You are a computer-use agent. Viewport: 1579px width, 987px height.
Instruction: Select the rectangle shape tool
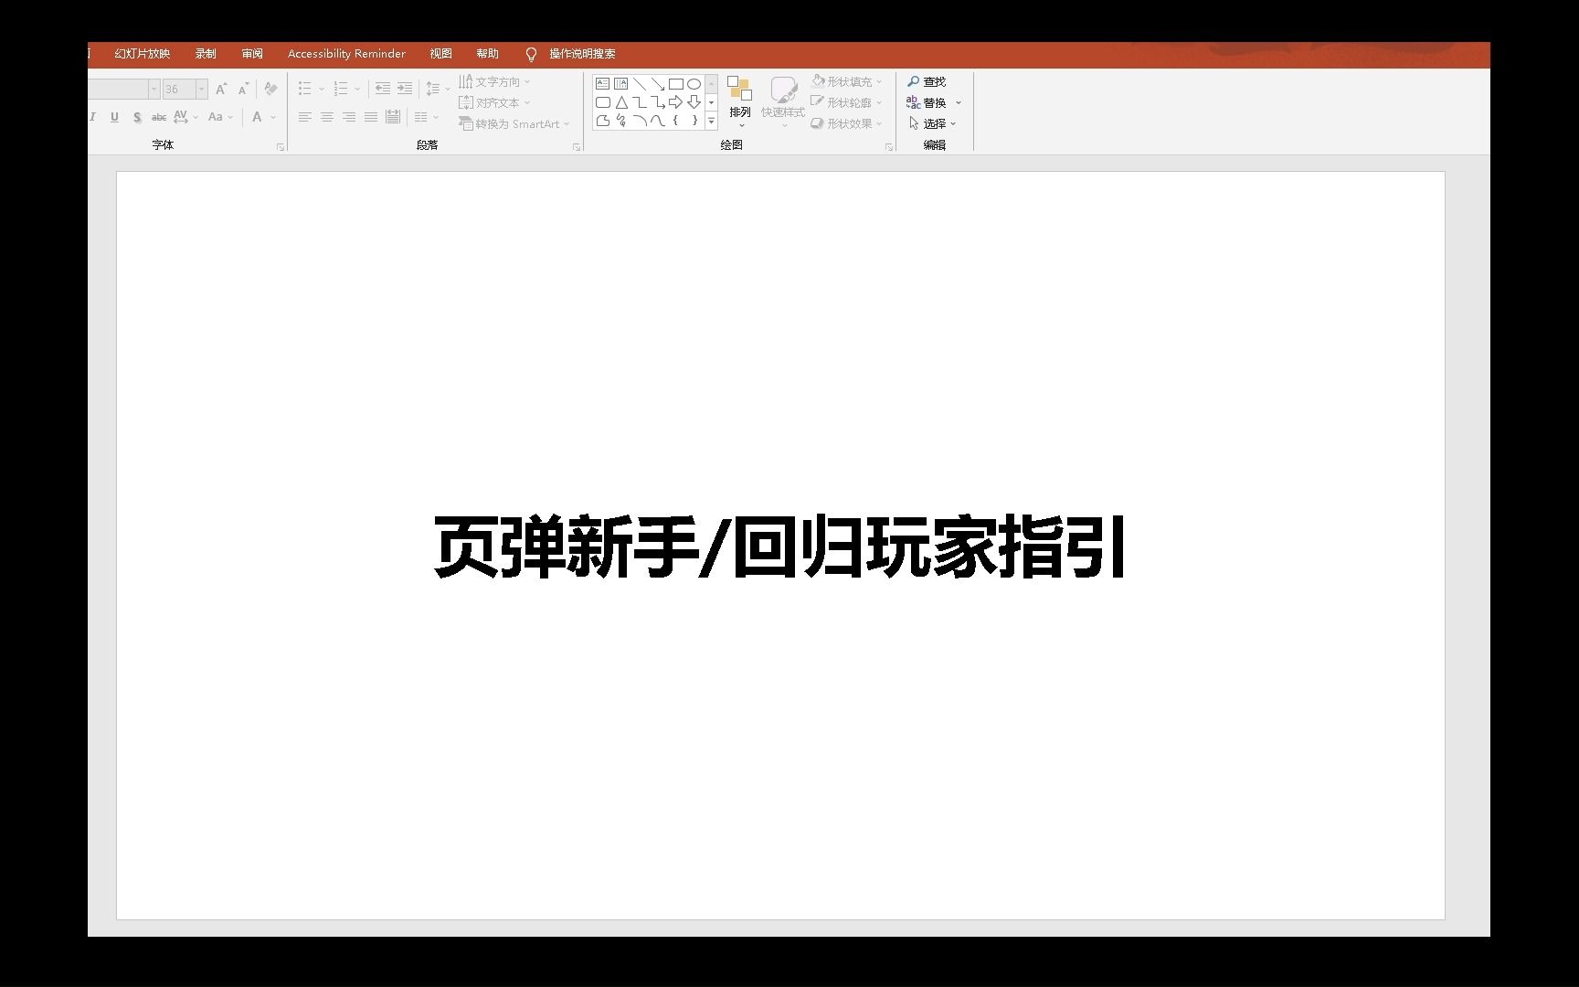(x=675, y=82)
